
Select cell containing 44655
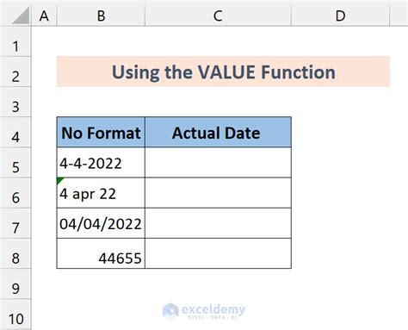pyautogui.click(x=101, y=253)
